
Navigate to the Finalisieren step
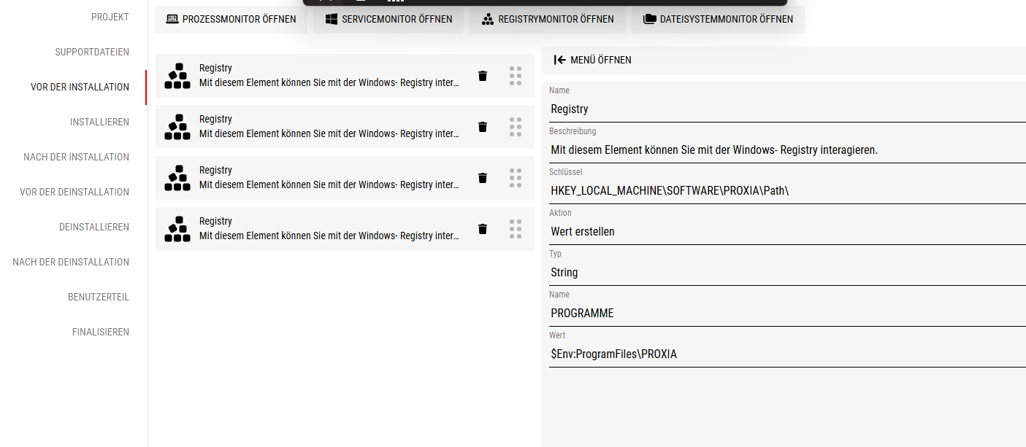click(101, 332)
